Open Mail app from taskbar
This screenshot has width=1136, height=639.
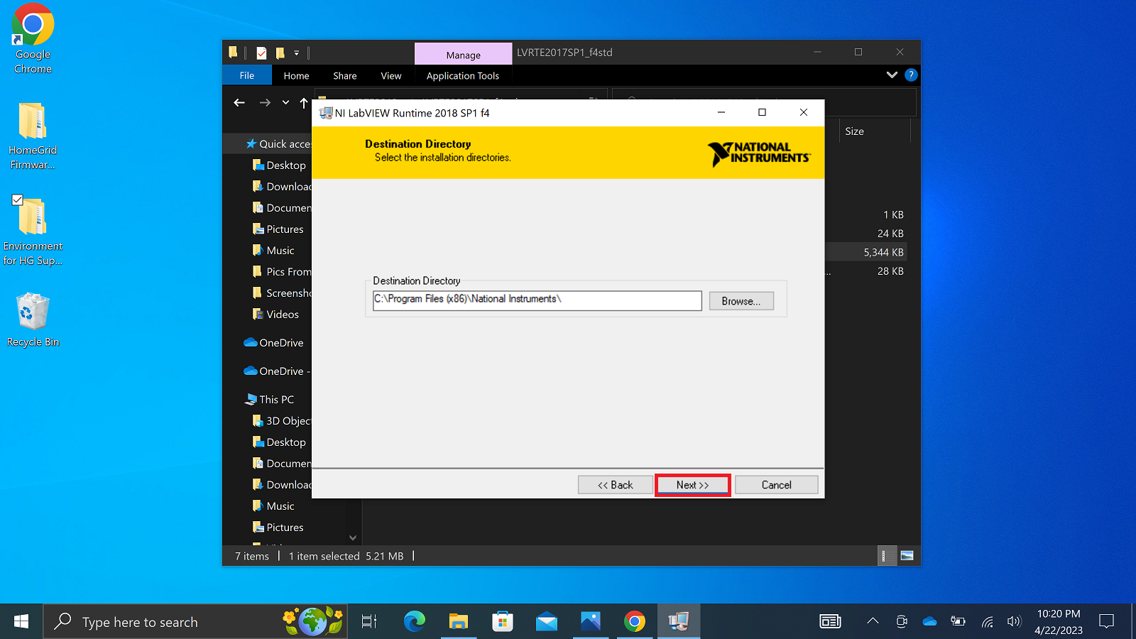click(x=547, y=622)
